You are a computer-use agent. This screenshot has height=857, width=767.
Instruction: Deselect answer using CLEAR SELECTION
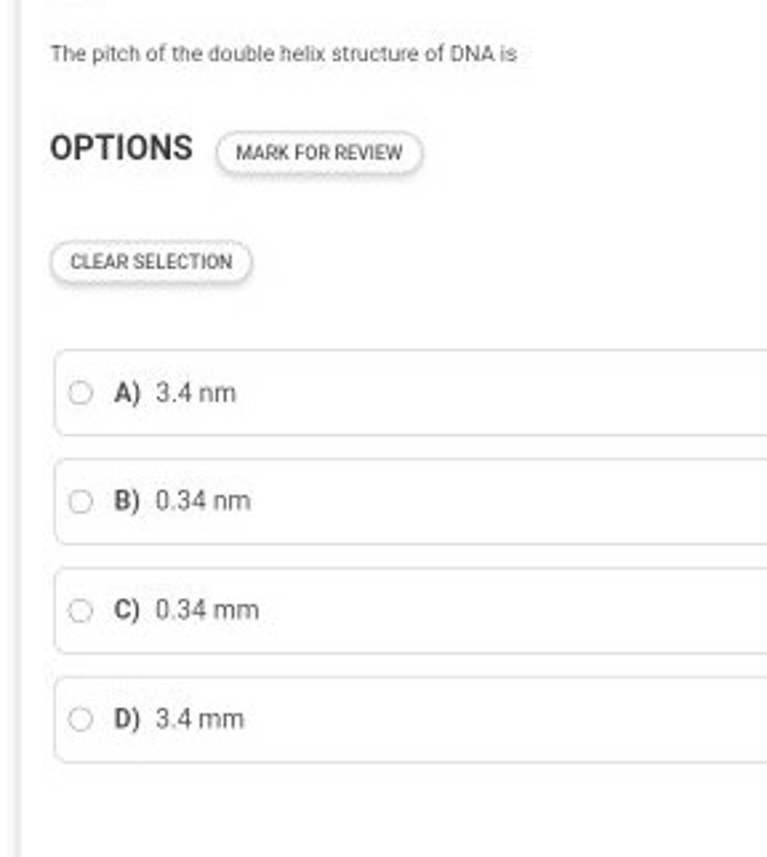(150, 261)
